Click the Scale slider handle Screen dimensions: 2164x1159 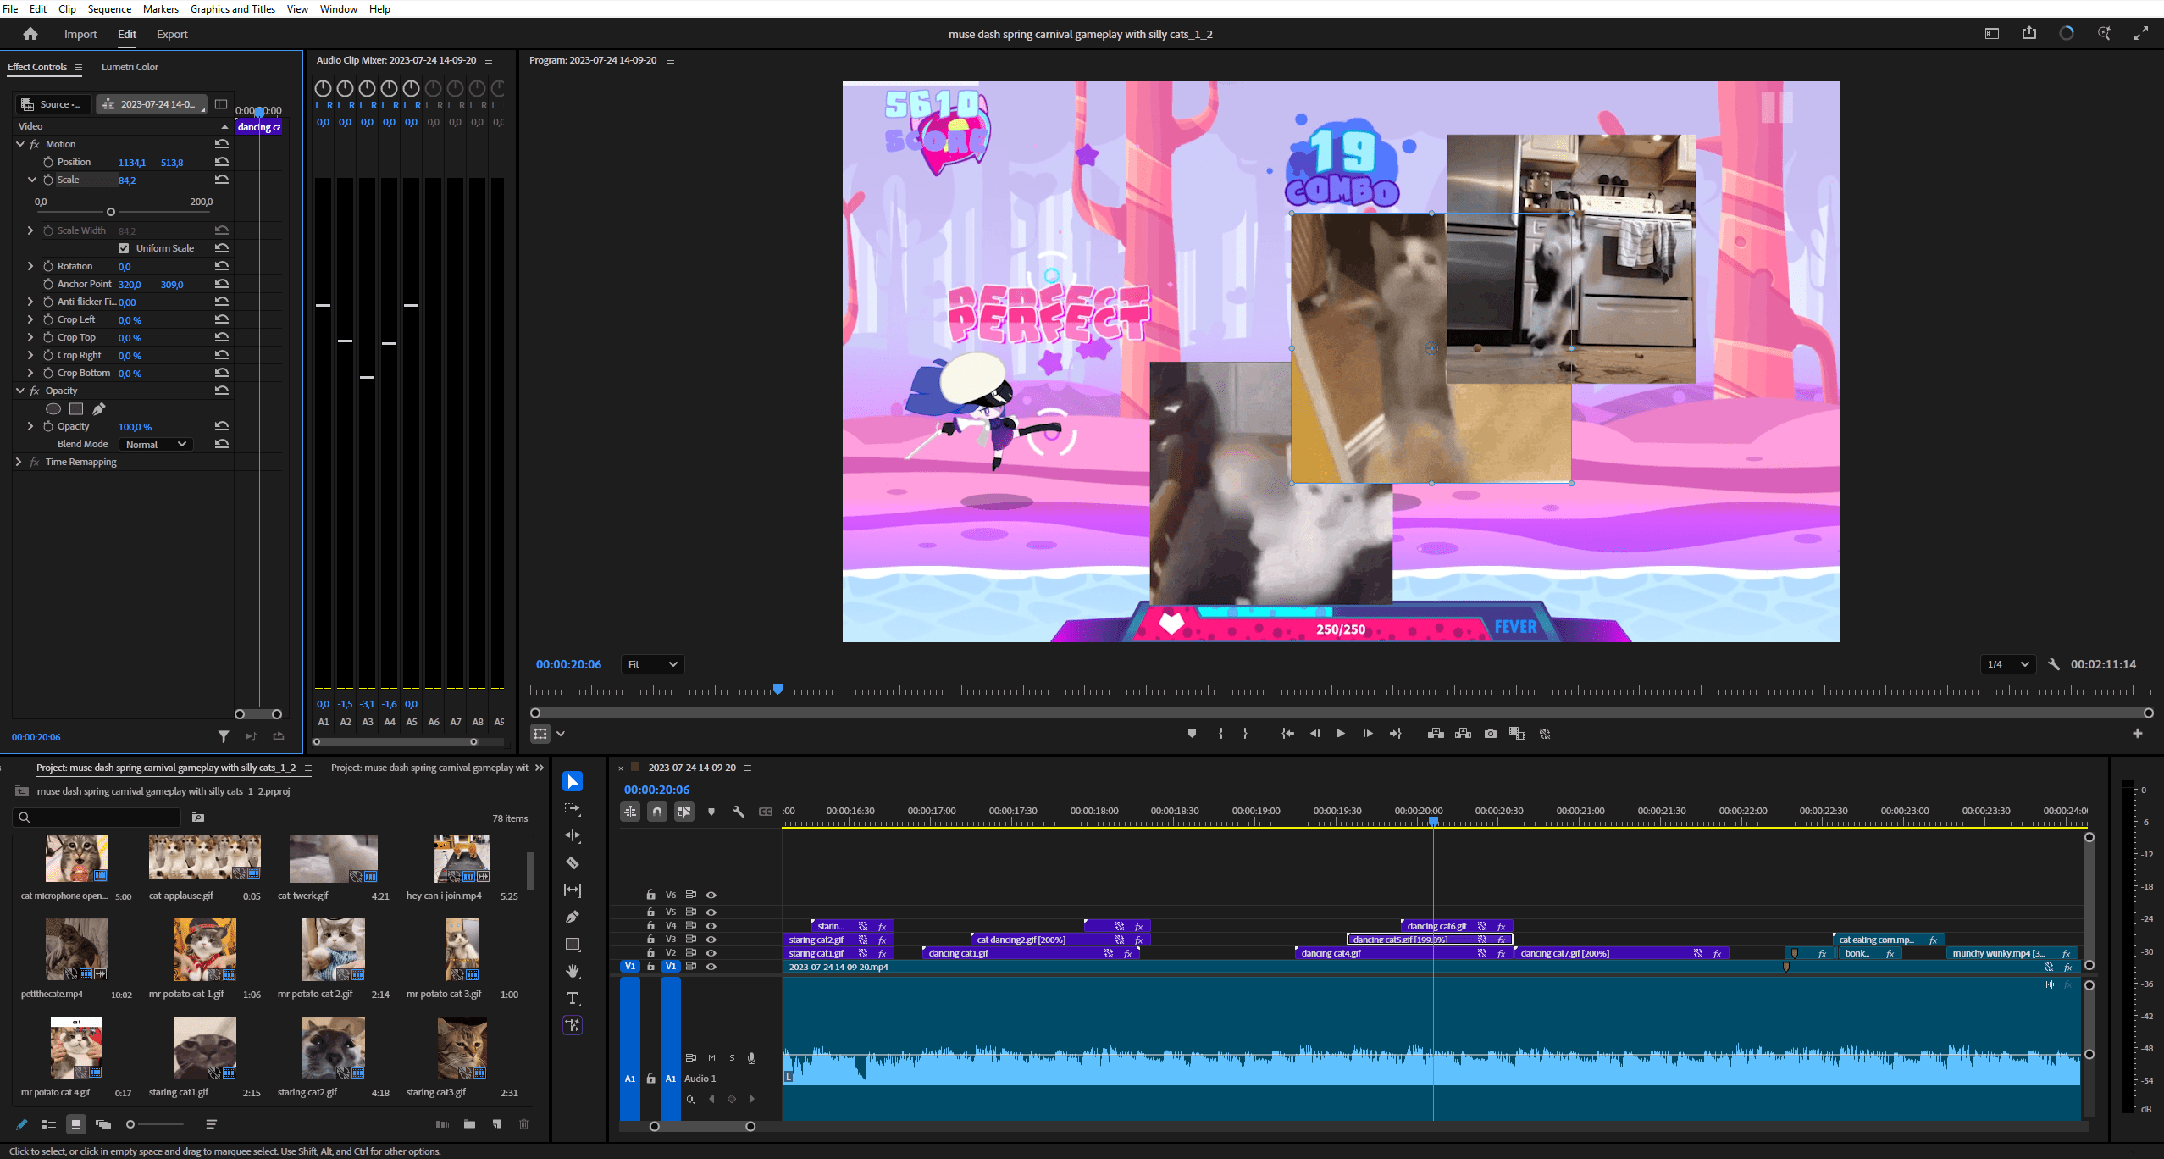[111, 212]
